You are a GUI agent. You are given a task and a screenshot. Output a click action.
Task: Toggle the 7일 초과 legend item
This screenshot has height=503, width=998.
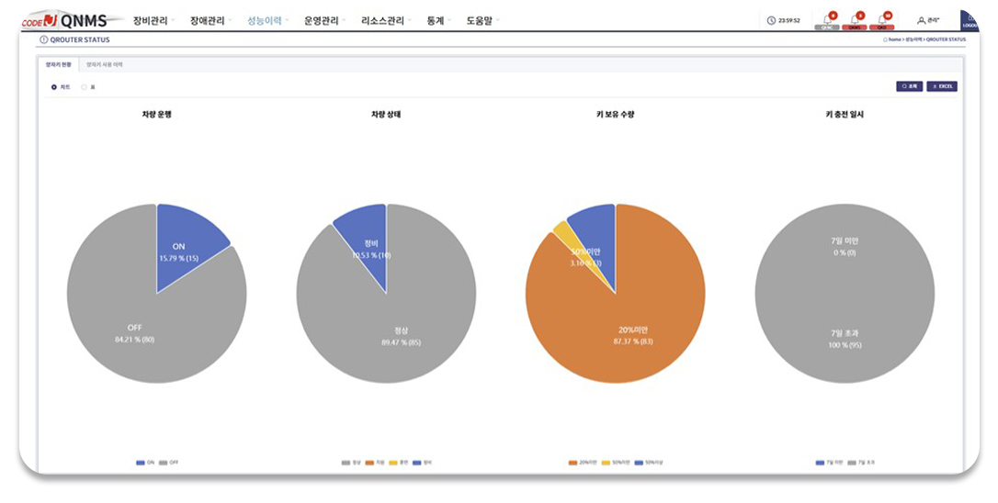(861, 463)
